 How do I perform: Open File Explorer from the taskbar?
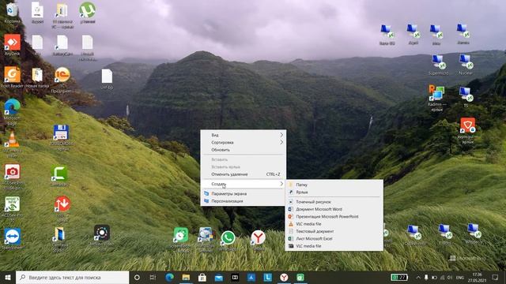pyautogui.click(x=186, y=277)
